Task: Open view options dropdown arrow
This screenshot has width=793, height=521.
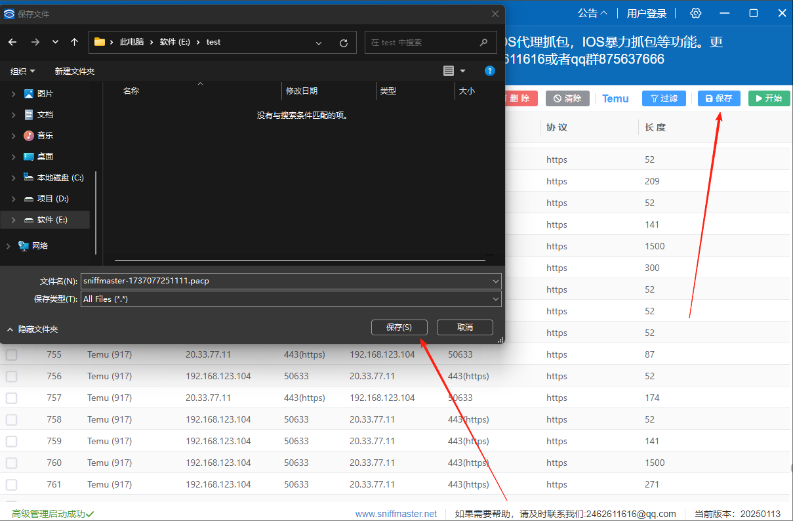Action: pos(462,71)
